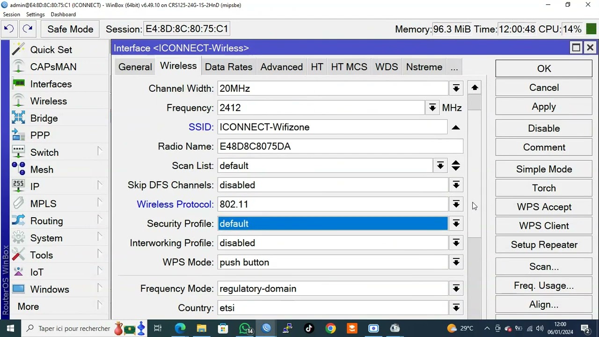This screenshot has width=599, height=337.
Task: Open the Skip DFS Channels dropdown
Action: coord(456,185)
